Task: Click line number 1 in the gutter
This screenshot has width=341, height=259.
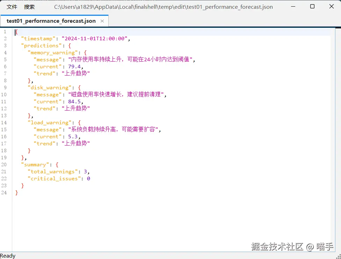Action: 5,31
